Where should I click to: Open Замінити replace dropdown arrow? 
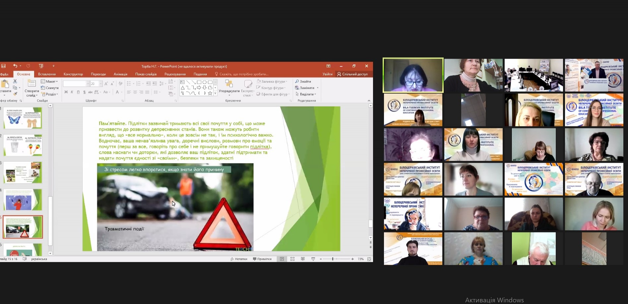click(318, 88)
